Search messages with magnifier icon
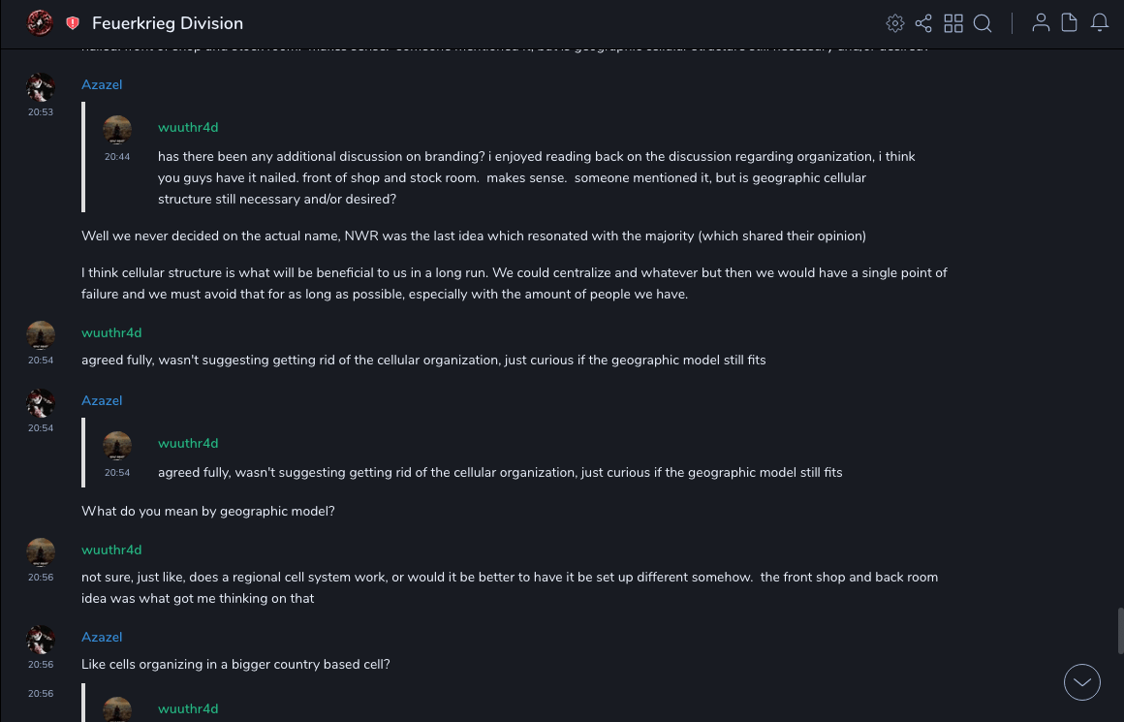The image size is (1124, 722). pyautogui.click(x=983, y=23)
